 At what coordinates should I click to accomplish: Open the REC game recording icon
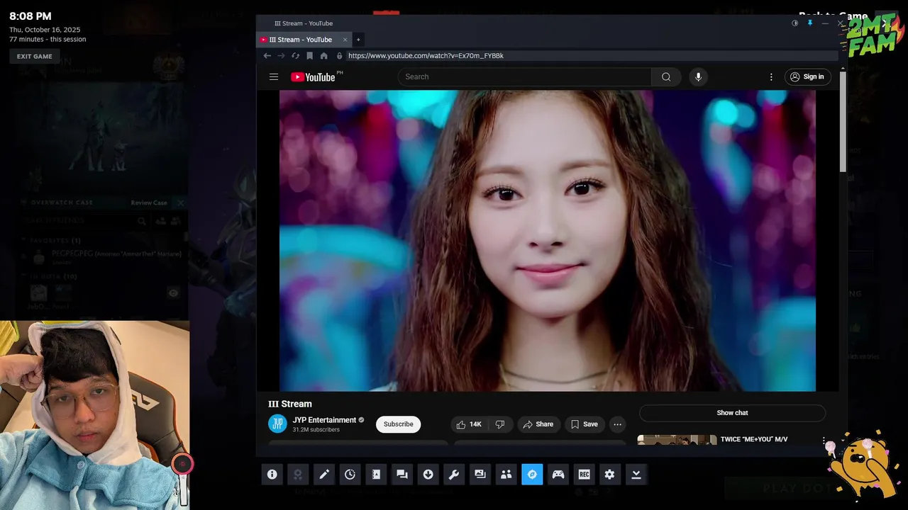[584, 475]
